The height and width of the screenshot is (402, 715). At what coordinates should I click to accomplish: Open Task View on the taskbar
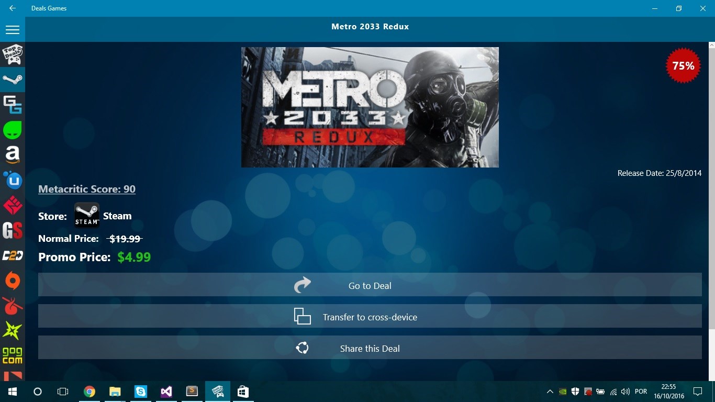tap(63, 392)
